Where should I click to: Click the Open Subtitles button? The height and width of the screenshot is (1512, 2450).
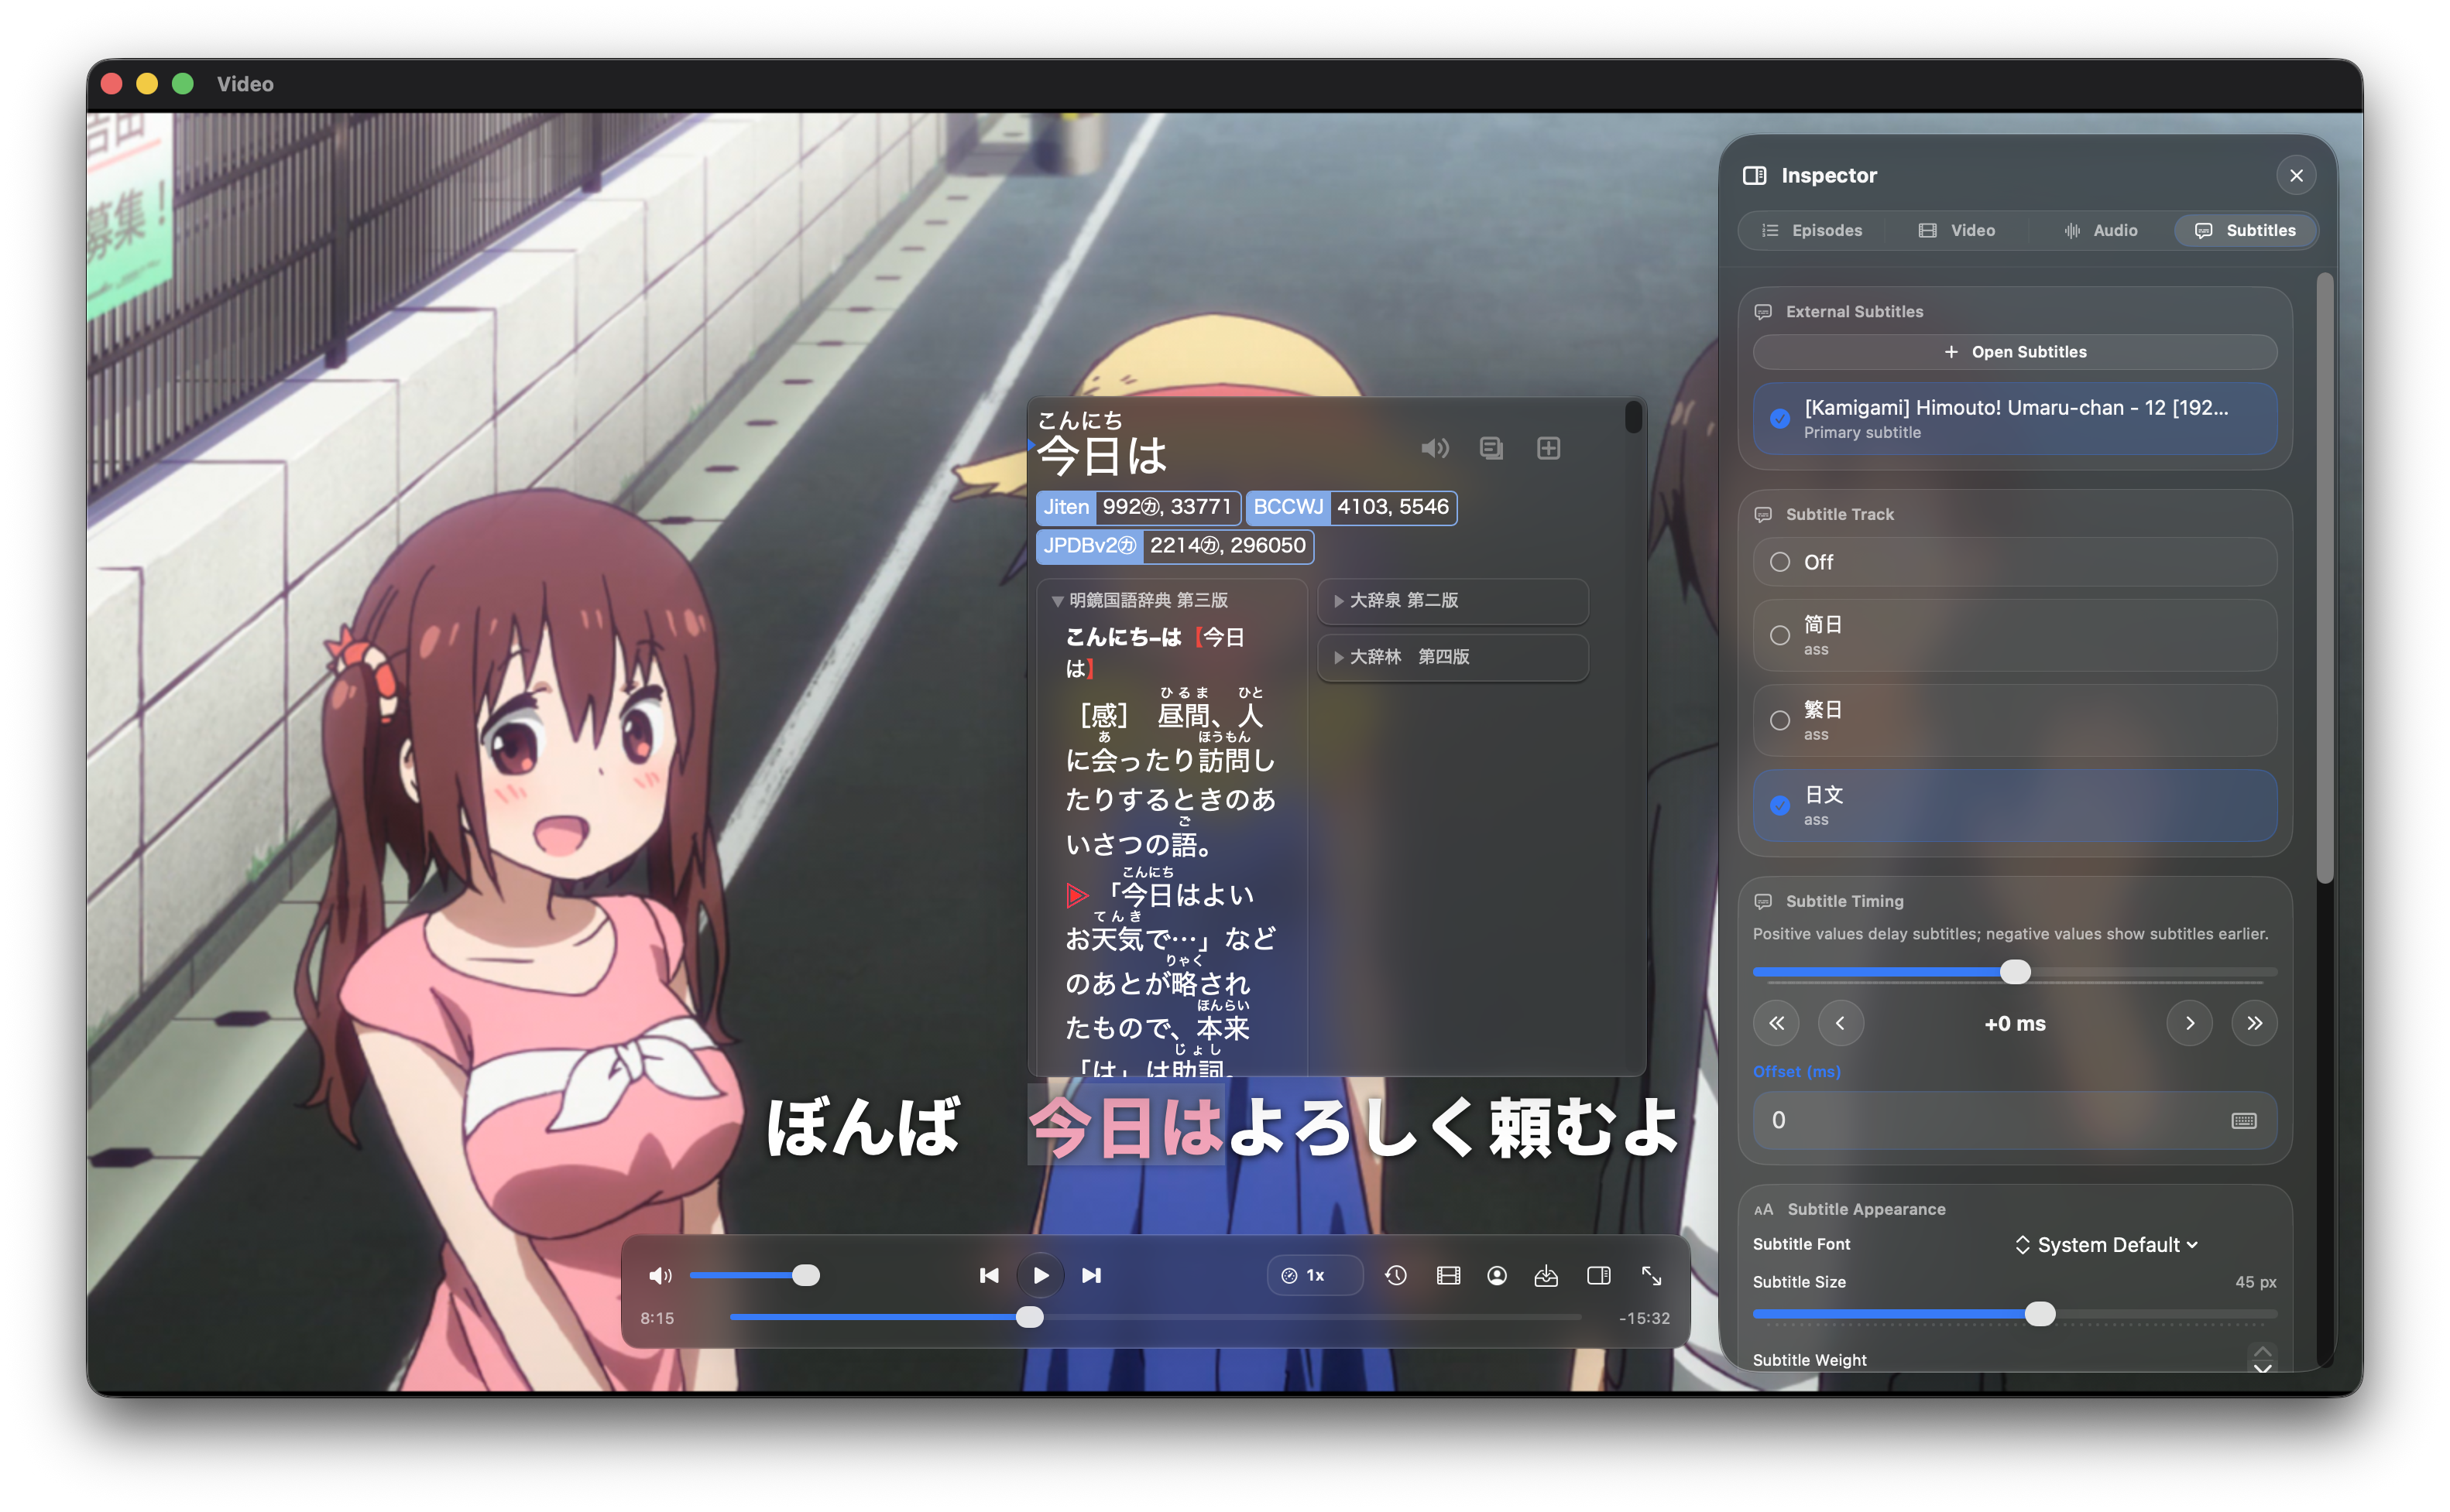point(2015,352)
